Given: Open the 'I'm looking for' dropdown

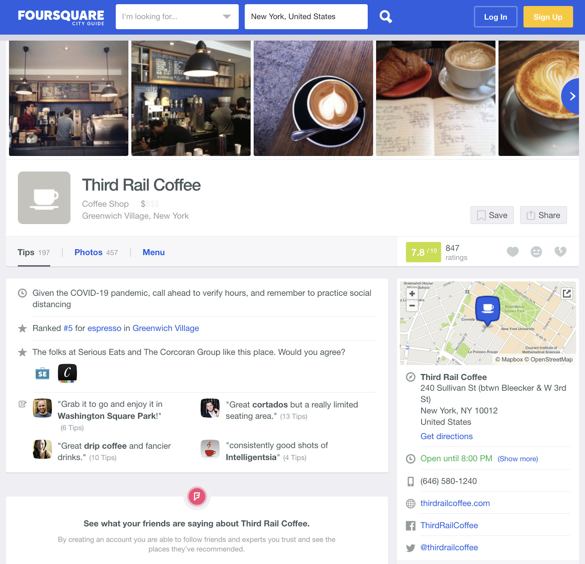Looking at the screenshot, I should 177,17.
